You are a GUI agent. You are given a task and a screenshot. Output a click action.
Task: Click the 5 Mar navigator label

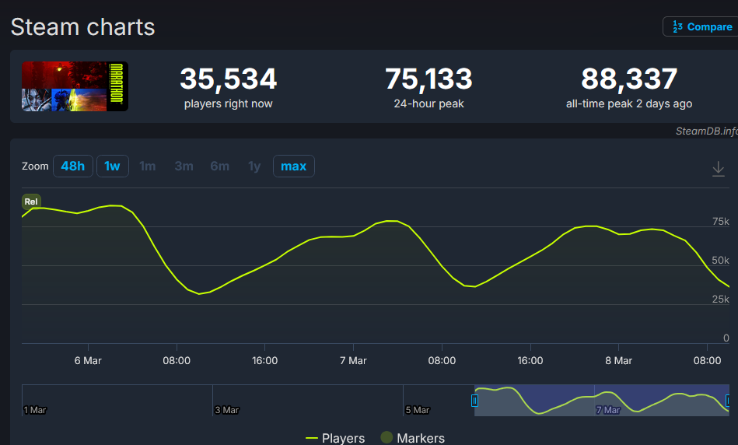click(x=418, y=410)
